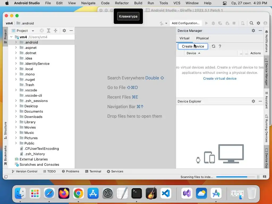Open Firefox from the Dock
The width and height of the screenshot is (272, 204).
click(64, 193)
